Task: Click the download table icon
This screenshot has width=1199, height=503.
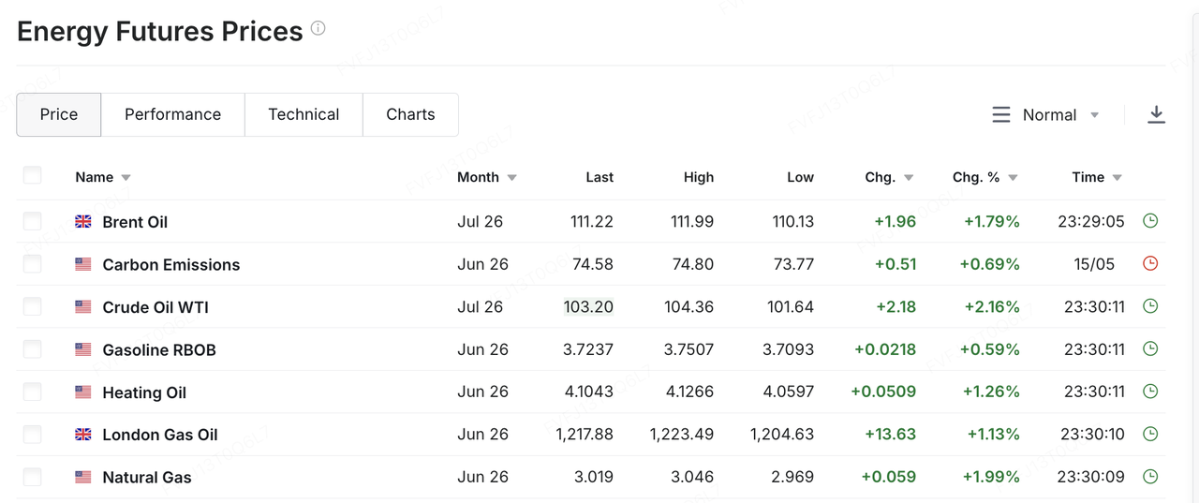Action: click(1156, 114)
